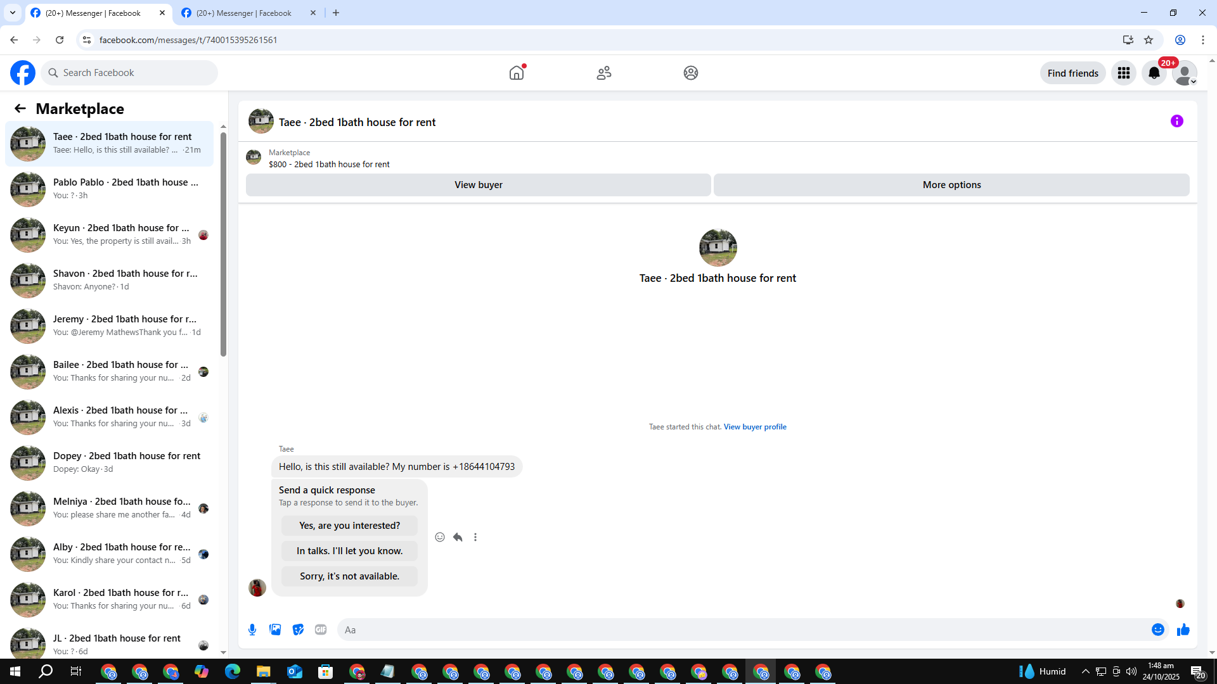Open the Karol conversation
This screenshot has height=684, width=1217.
[110, 600]
